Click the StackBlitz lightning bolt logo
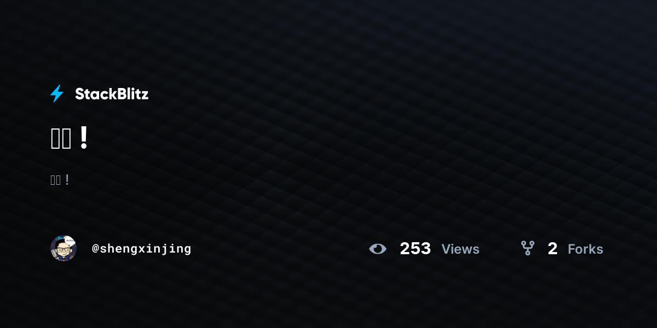657x328 pixels. point(57,93)
